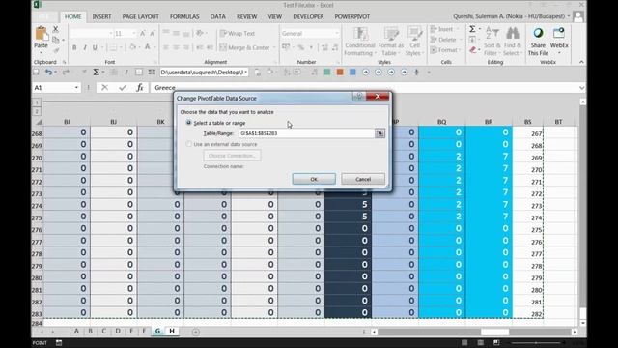The image size is (618, 348).
Task: Click the collapse dialog range selector icon
Action: click(x=379, y=133)
